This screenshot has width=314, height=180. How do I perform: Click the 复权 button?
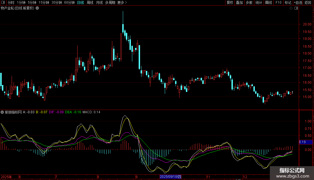pos(230,2)
